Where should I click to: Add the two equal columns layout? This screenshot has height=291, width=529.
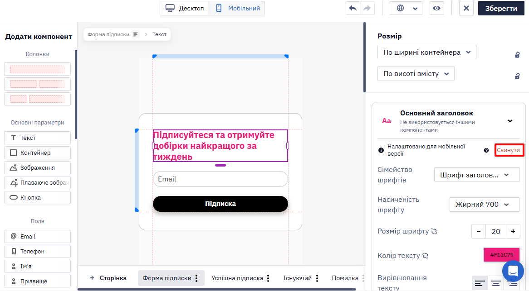tap(38, 84)
